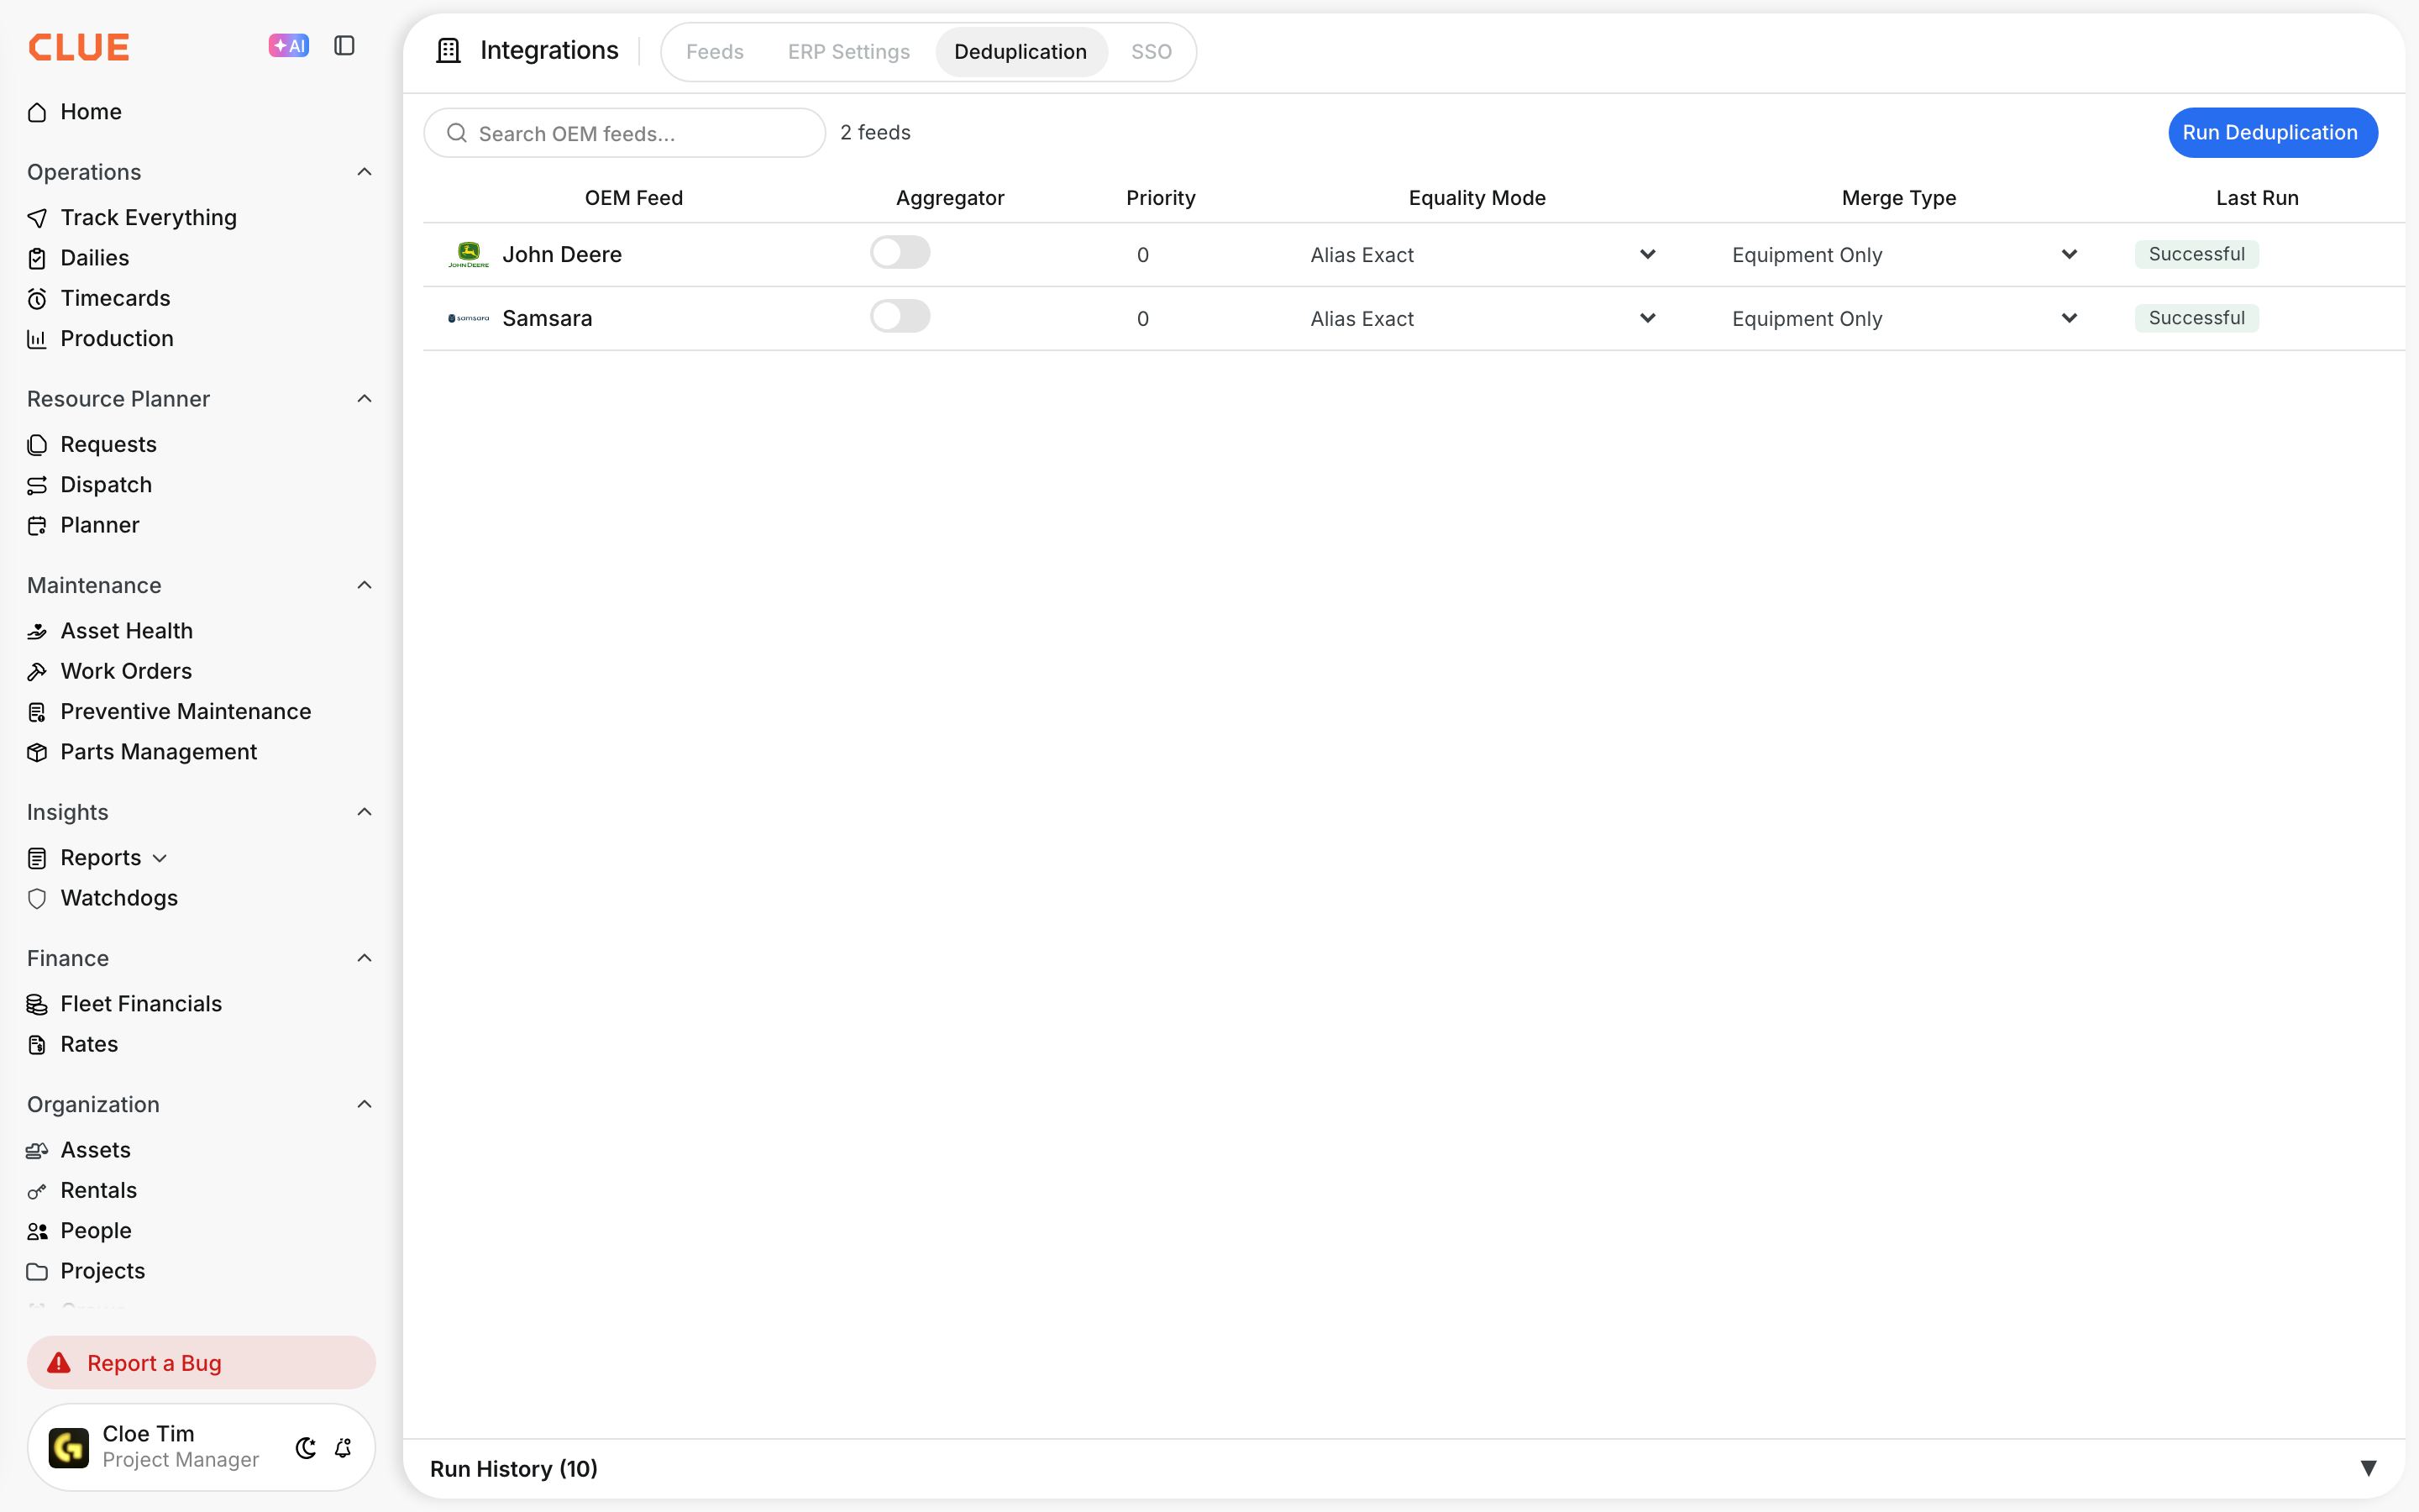Click the Run Deduplication button
This screenshot has height=1512, width=2419.
pyautogui.click(x=2272, y=132)
